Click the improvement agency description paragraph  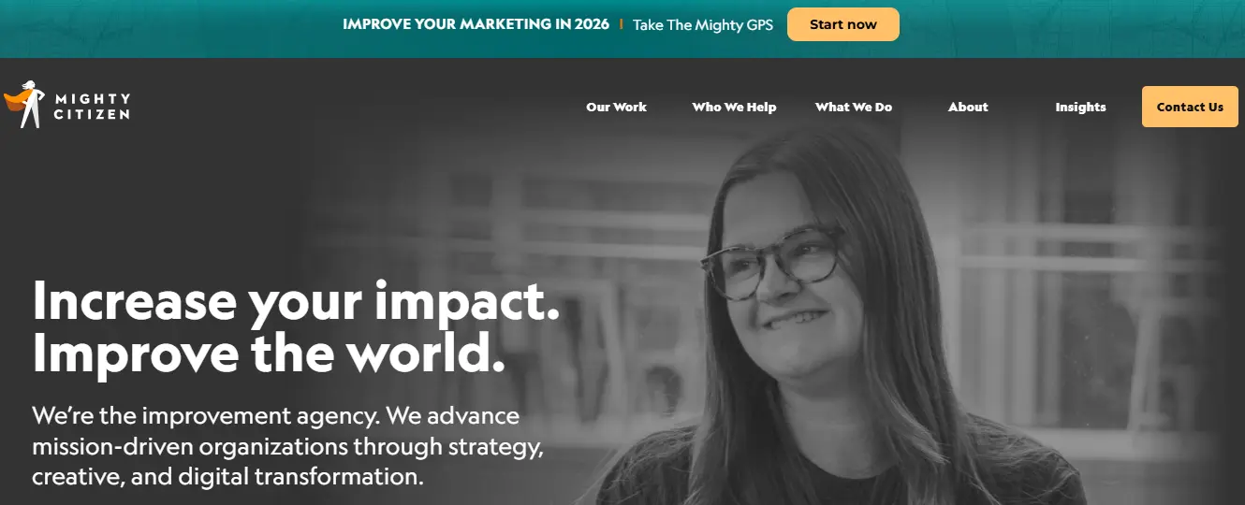287,445
